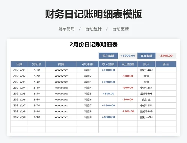This screenshot has width=187, height=143.
Task: Select the 摘要 column header
Action: pyautogui.click(x=61, y=64)
